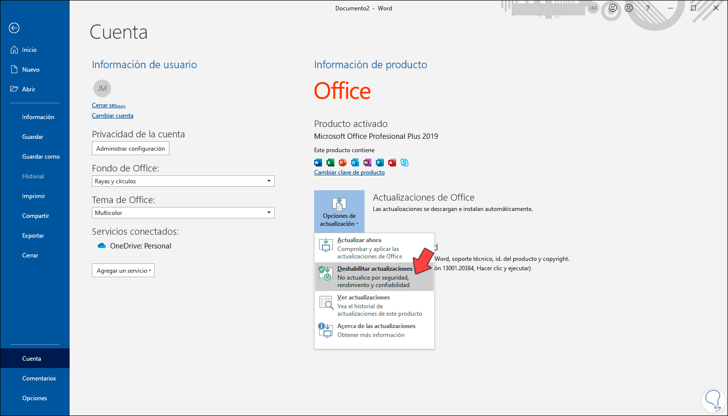Select Actualizar ahora menu entry
This screenshot has height=416, width=728.
(x=374, y=248)
